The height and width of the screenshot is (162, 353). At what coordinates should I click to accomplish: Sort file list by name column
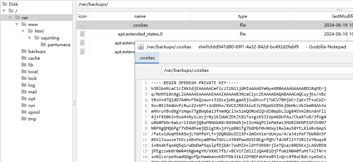(140, 16)
